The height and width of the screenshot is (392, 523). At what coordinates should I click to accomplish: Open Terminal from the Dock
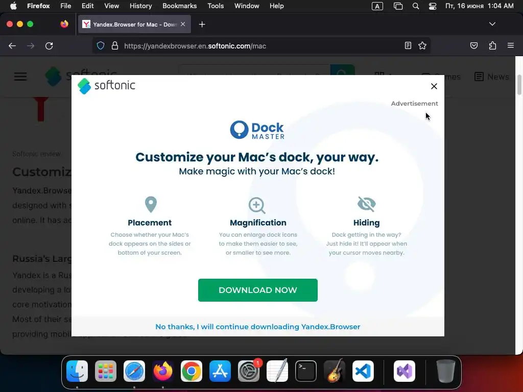[x=306, y=371]
